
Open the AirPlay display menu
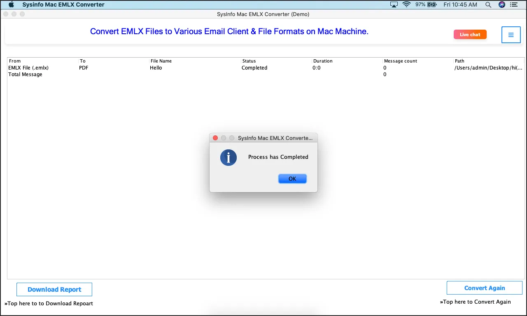click(394, 5)
